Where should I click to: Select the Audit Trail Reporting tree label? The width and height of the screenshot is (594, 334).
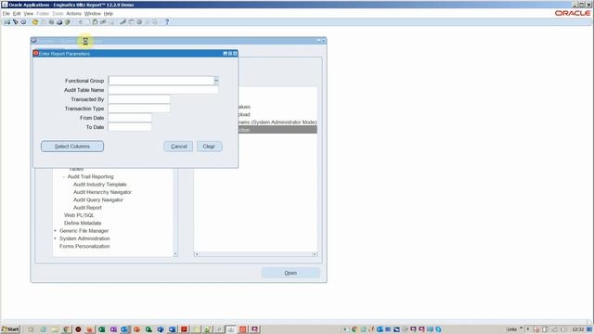(x=91, y=177)
